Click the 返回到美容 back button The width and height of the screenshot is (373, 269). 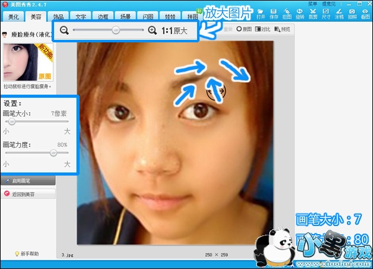pos(28,194)
